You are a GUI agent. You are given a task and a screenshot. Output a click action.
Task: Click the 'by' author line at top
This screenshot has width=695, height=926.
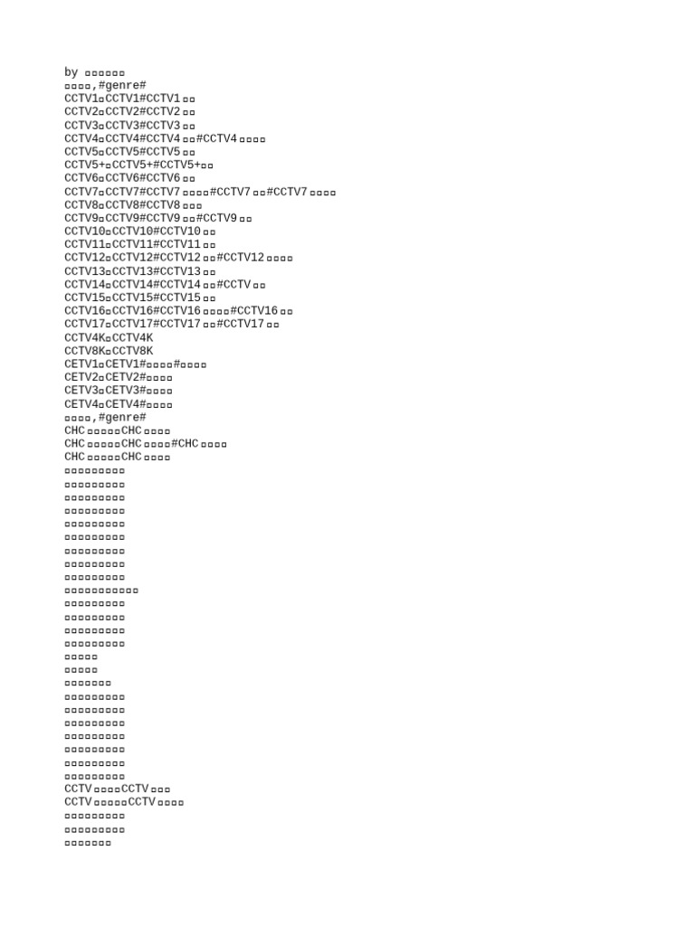point(94,72)
